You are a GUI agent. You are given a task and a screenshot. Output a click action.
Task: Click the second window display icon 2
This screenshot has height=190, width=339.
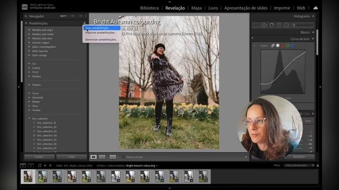[31, 165]
